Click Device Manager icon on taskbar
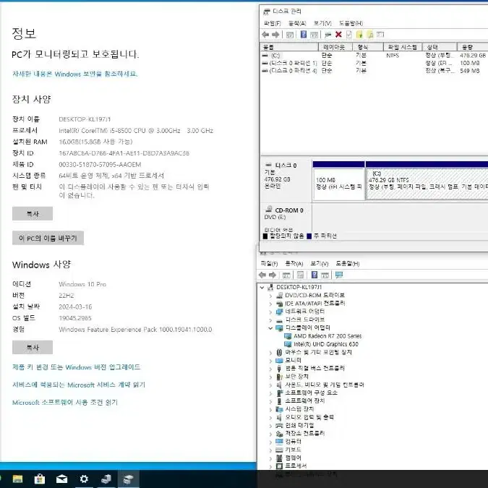The height and width of the screenshot is (488, 488). click(x=106, y=479)
